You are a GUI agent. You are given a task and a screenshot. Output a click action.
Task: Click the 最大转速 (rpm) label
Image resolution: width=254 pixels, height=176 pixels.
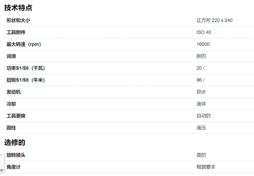(x=23, y=44)
